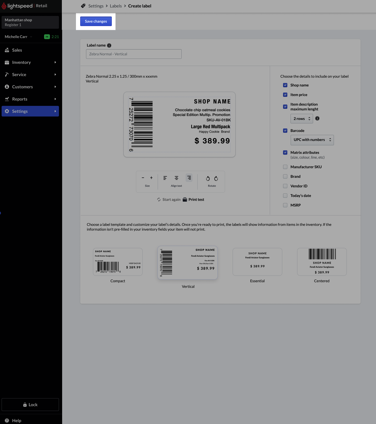Select the Essential label template
This screenshot has height=424, width=376.
click(x=257, y=262)
